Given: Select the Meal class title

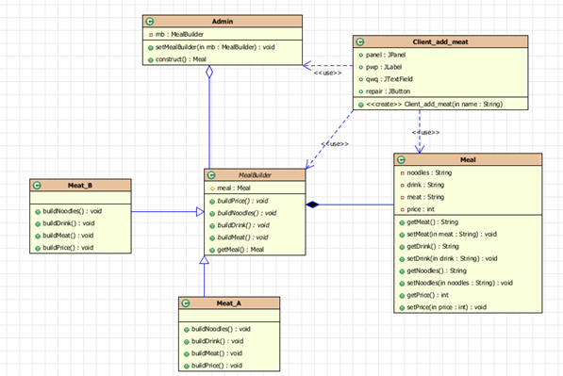Looking at the screenshot, I should [468, 159].
